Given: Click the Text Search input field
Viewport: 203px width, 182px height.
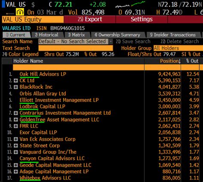Looking at the screenshot, I should click(76, 48).
